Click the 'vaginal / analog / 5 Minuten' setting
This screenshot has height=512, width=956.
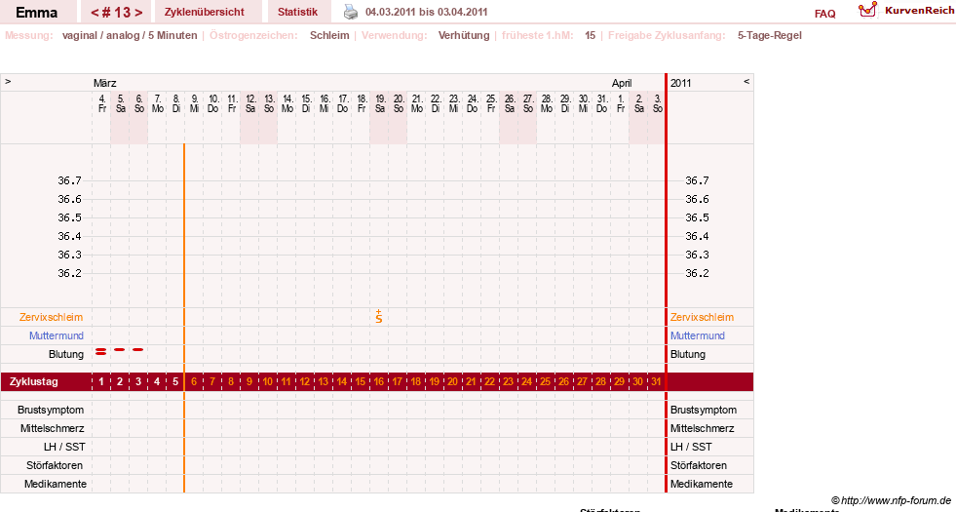coord(130,35)
